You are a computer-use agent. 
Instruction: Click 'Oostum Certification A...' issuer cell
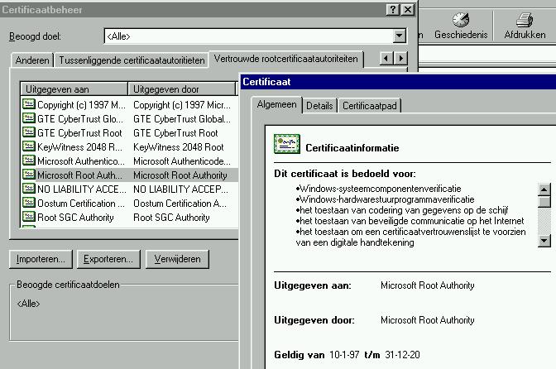180,204
